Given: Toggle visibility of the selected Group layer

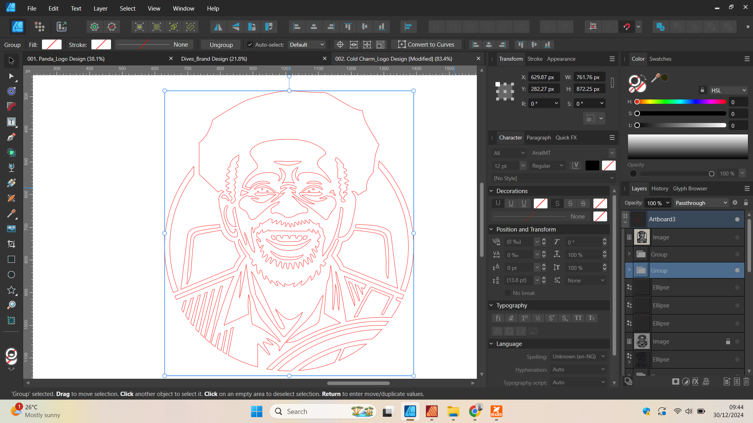Looking at the screenshot, I should coord(737,271).
